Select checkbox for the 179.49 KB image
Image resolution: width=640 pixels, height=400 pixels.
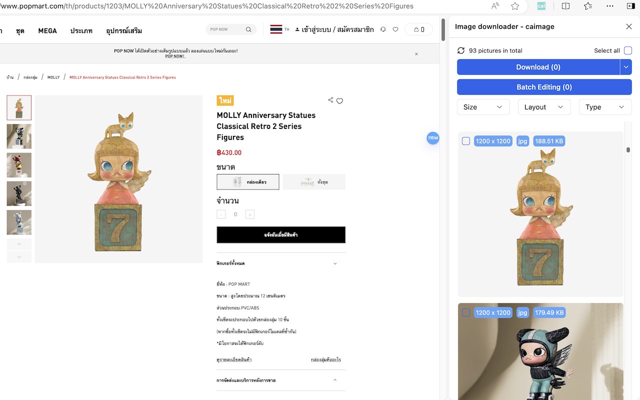point(466,312)
